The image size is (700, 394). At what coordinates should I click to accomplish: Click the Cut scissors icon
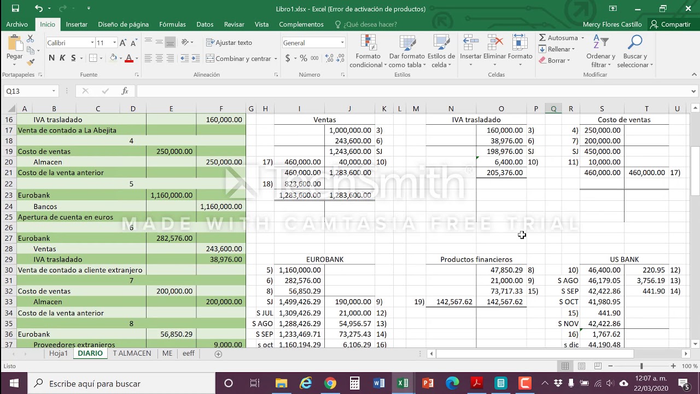(x=31, y=39)
